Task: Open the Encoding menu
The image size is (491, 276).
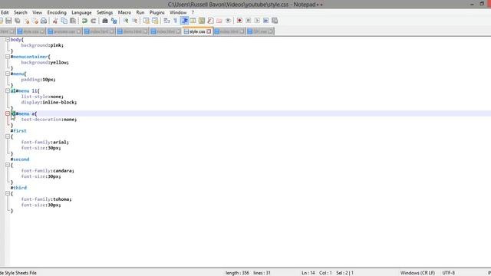Action: [57, 12]
